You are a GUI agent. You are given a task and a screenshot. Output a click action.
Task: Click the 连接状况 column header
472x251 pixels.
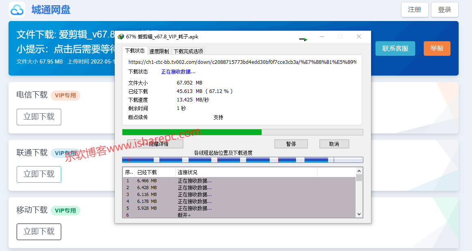(246, 173)
